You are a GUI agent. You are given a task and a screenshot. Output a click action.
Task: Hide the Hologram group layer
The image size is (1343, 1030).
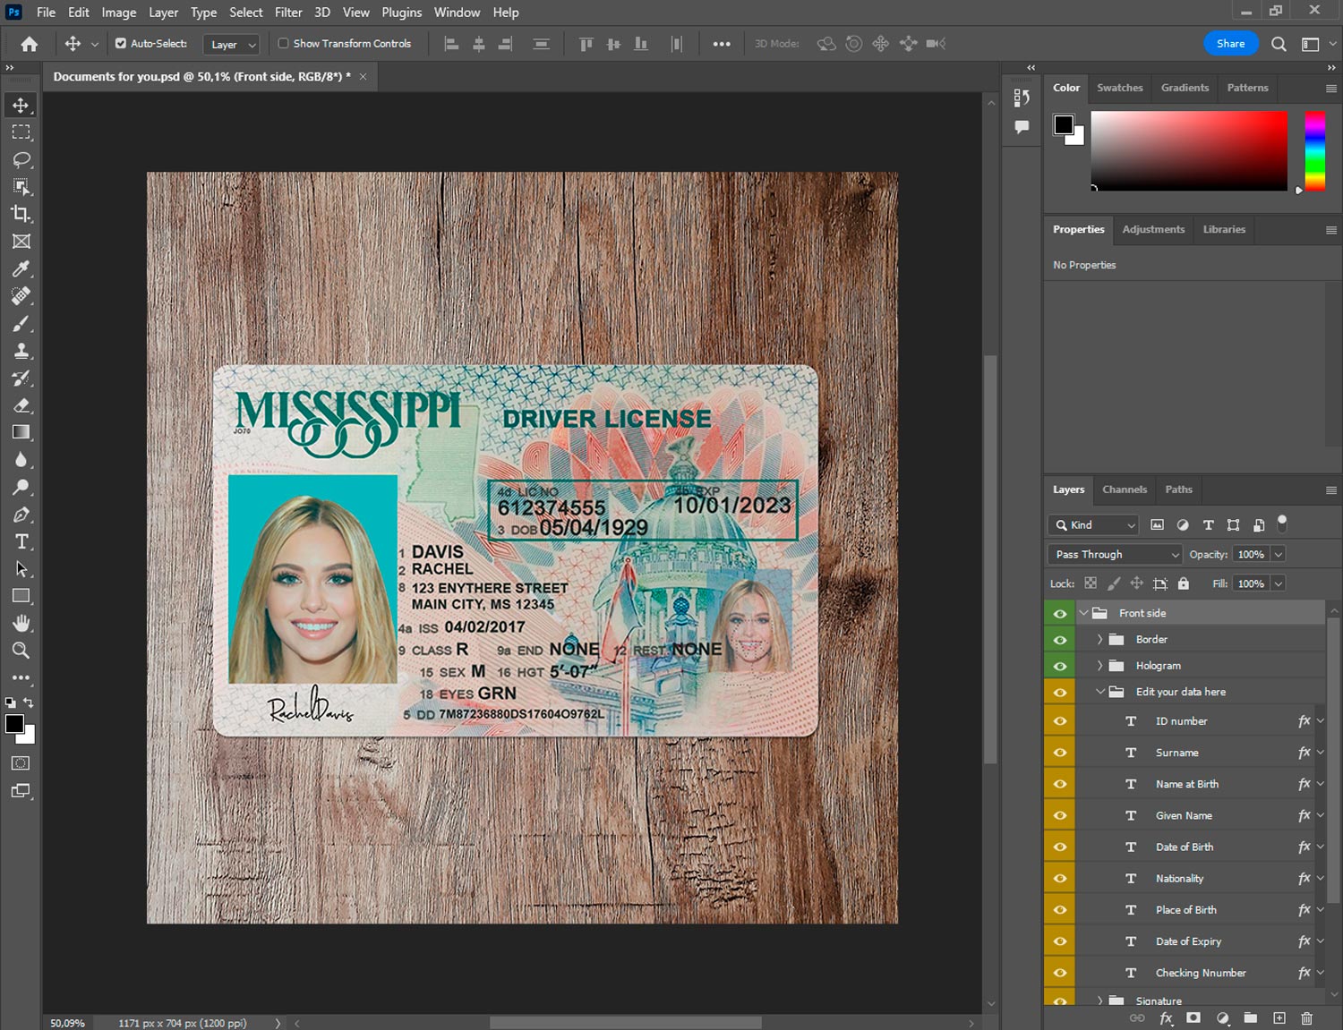[x=1060, y=666]
